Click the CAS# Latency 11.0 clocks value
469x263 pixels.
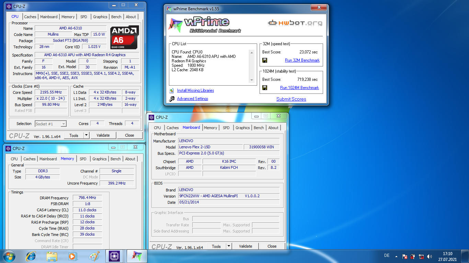coord(87,210)
